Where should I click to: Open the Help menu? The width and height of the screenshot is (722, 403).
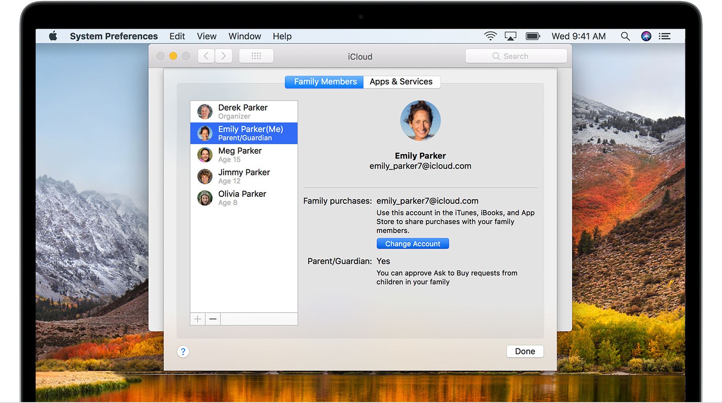click(x=282, y=36)
